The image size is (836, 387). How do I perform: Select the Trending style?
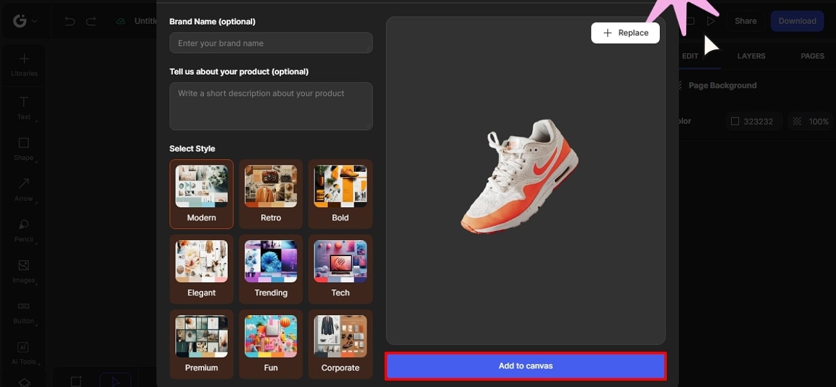[x=271, y=269]
